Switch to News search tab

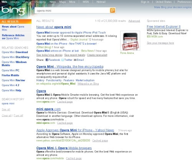53,2
